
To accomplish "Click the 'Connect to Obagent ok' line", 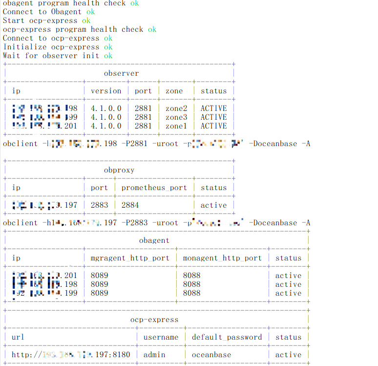I will coord(49,12).
